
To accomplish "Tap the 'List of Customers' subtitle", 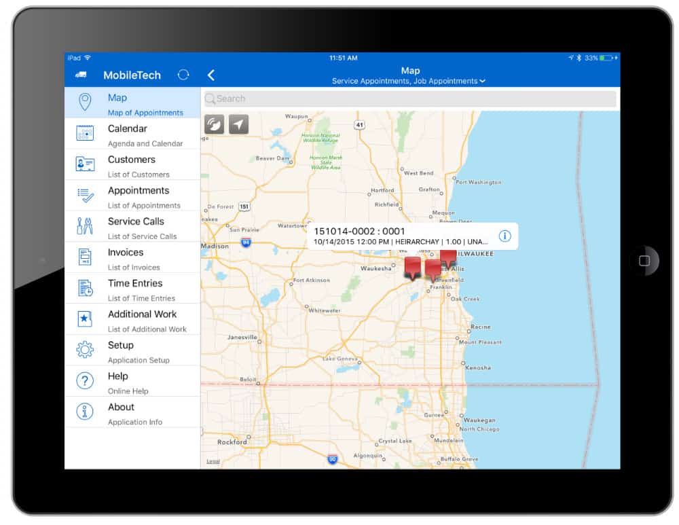I will pos(139,175).
